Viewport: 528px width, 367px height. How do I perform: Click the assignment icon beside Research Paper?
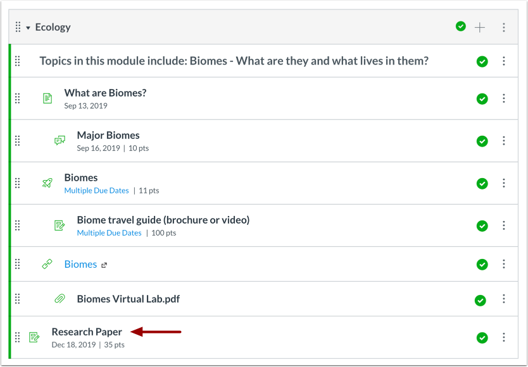click(x=34, y=337)
